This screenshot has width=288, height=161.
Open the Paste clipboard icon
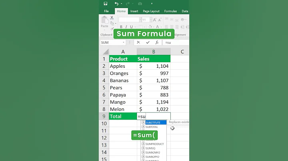click(105, 20)
